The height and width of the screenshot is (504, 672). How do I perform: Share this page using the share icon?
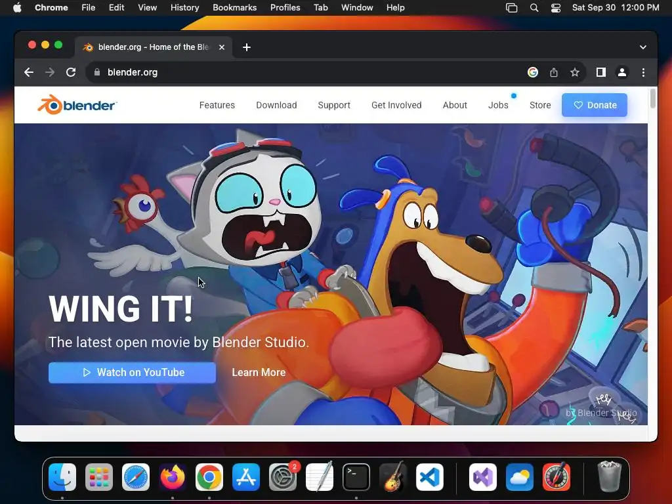[554, 72]
